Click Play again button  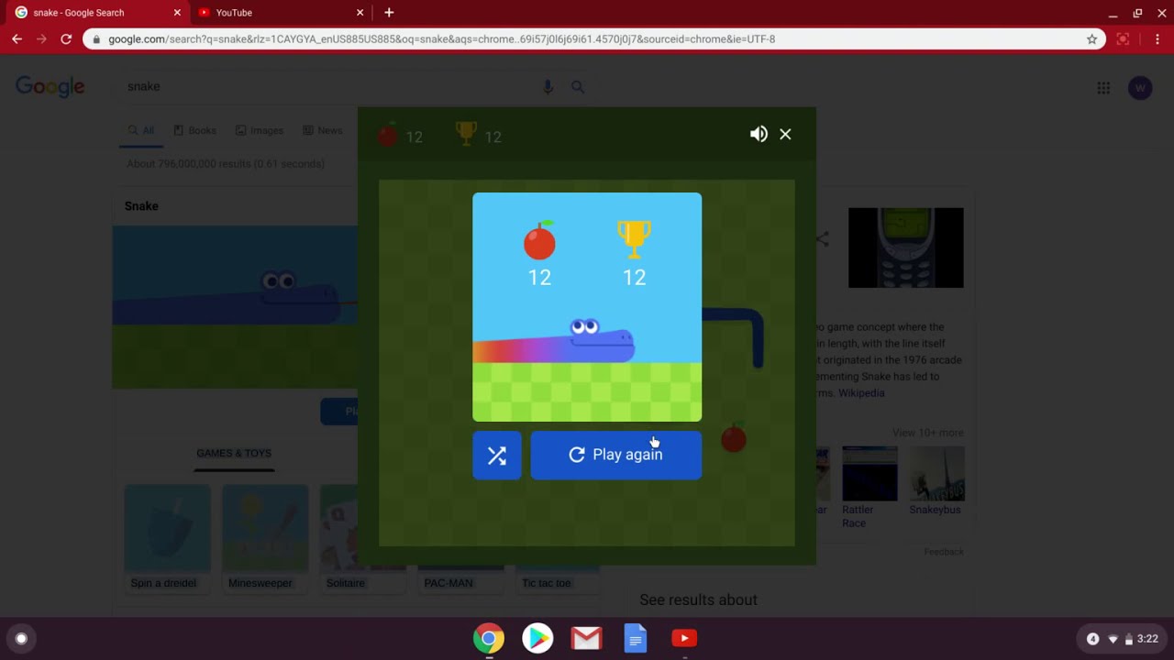click(616, 455)
